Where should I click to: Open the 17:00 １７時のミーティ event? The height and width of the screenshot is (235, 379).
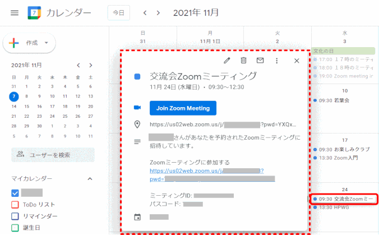tap(344, 59)
